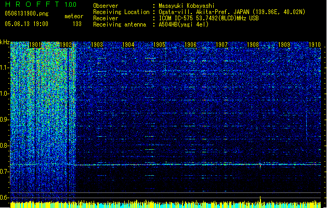Click the HROFFT title text
This screenshot has width=327, height=208.
(32, 4)
